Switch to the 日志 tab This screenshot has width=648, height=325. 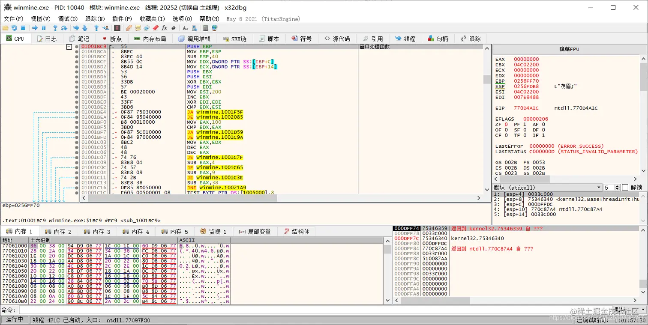click(x=47, y=39)
